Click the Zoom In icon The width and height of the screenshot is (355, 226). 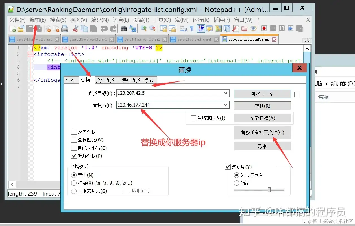pyautogui.click(x=144, y=28)
